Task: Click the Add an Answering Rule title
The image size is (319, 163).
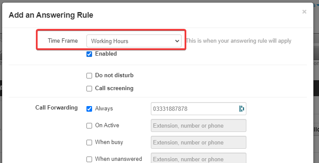Action: point(51,15)
